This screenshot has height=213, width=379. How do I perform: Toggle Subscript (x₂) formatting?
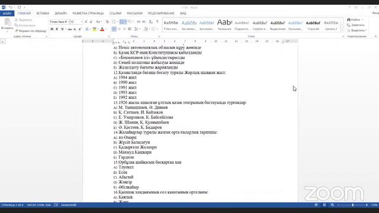(x=75, y=29)
